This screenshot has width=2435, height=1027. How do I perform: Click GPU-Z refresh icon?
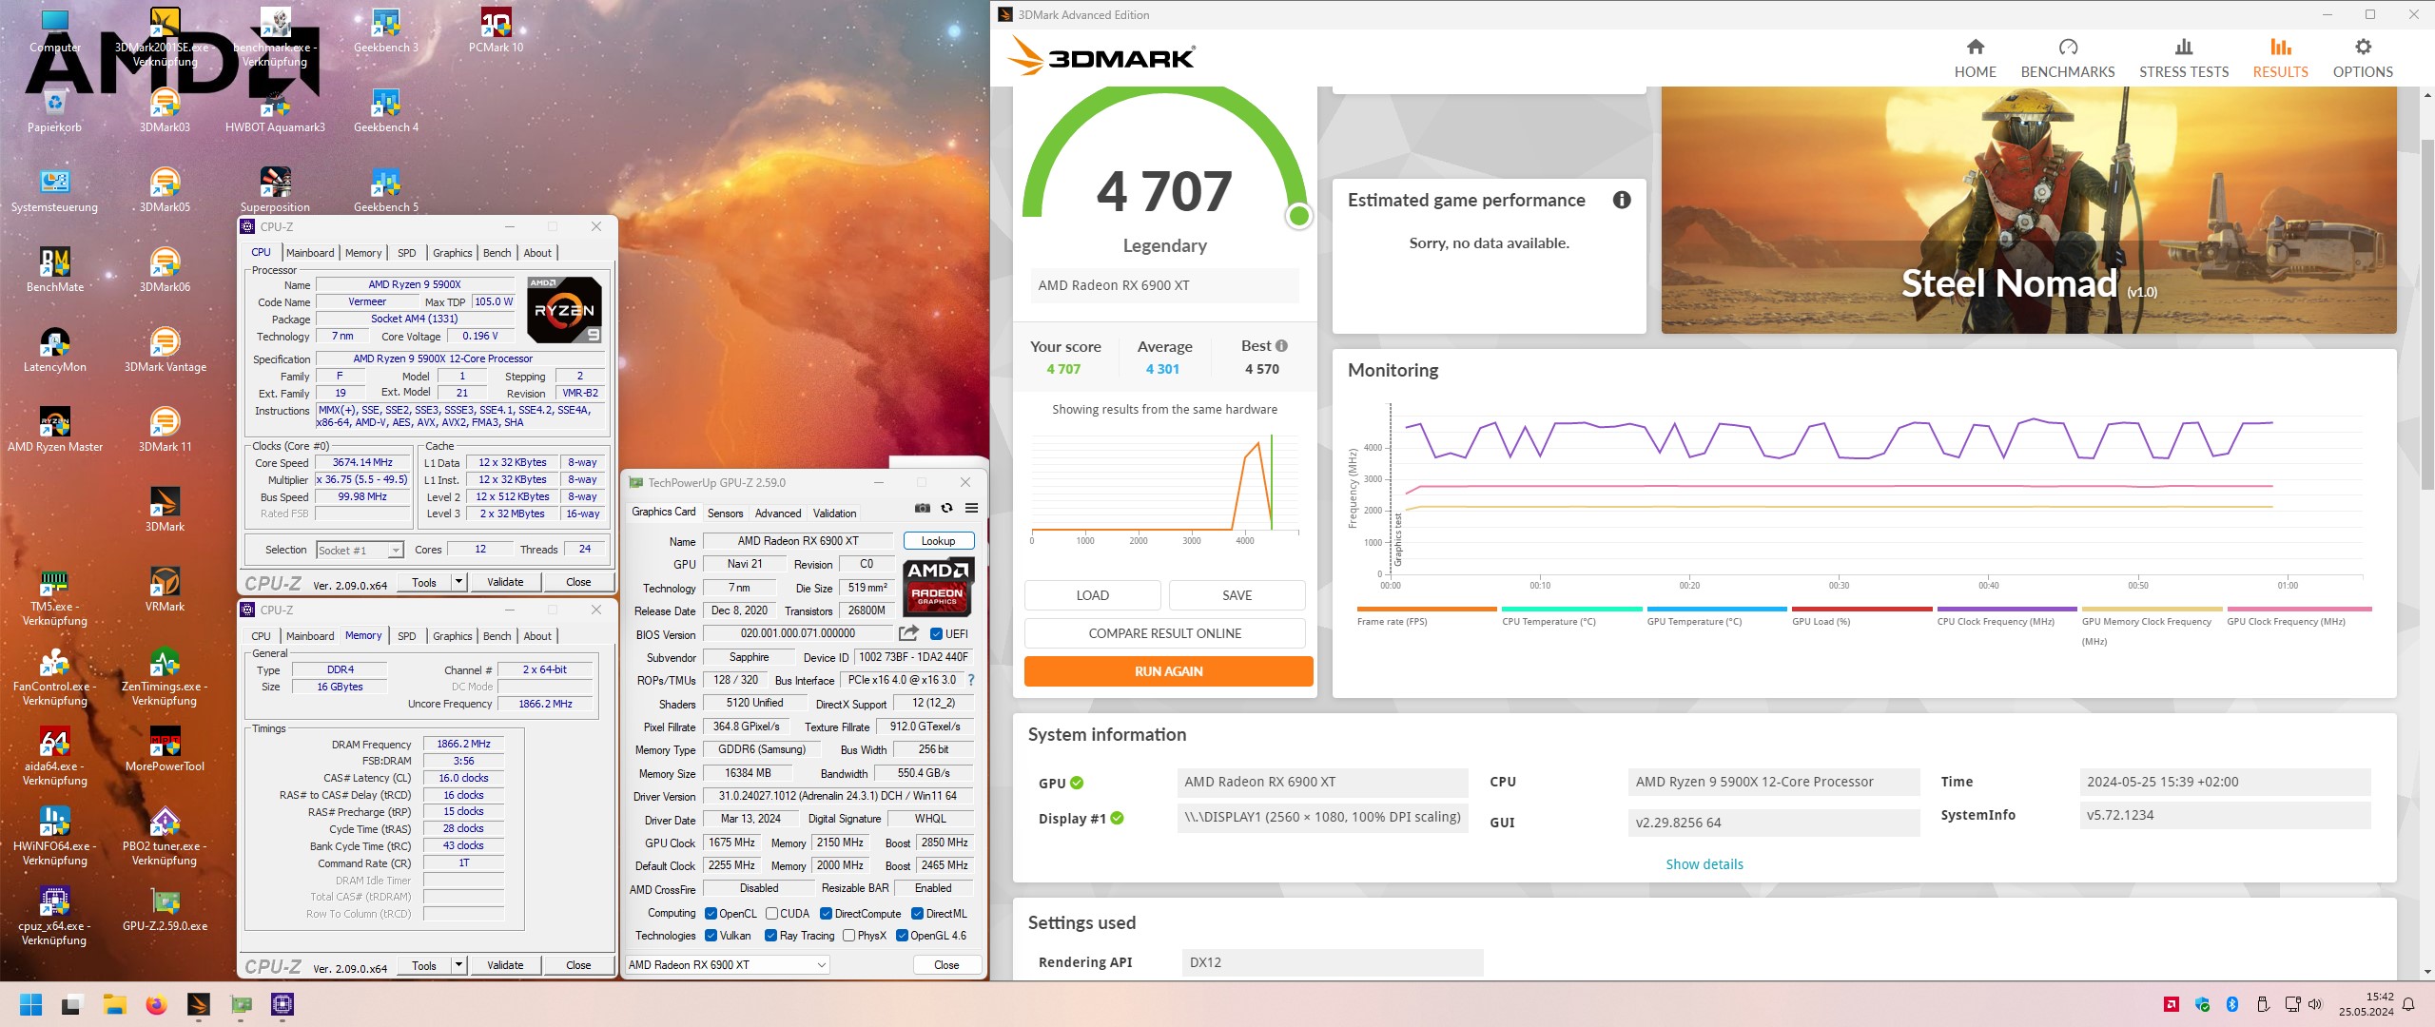click(x=946, y=508)
